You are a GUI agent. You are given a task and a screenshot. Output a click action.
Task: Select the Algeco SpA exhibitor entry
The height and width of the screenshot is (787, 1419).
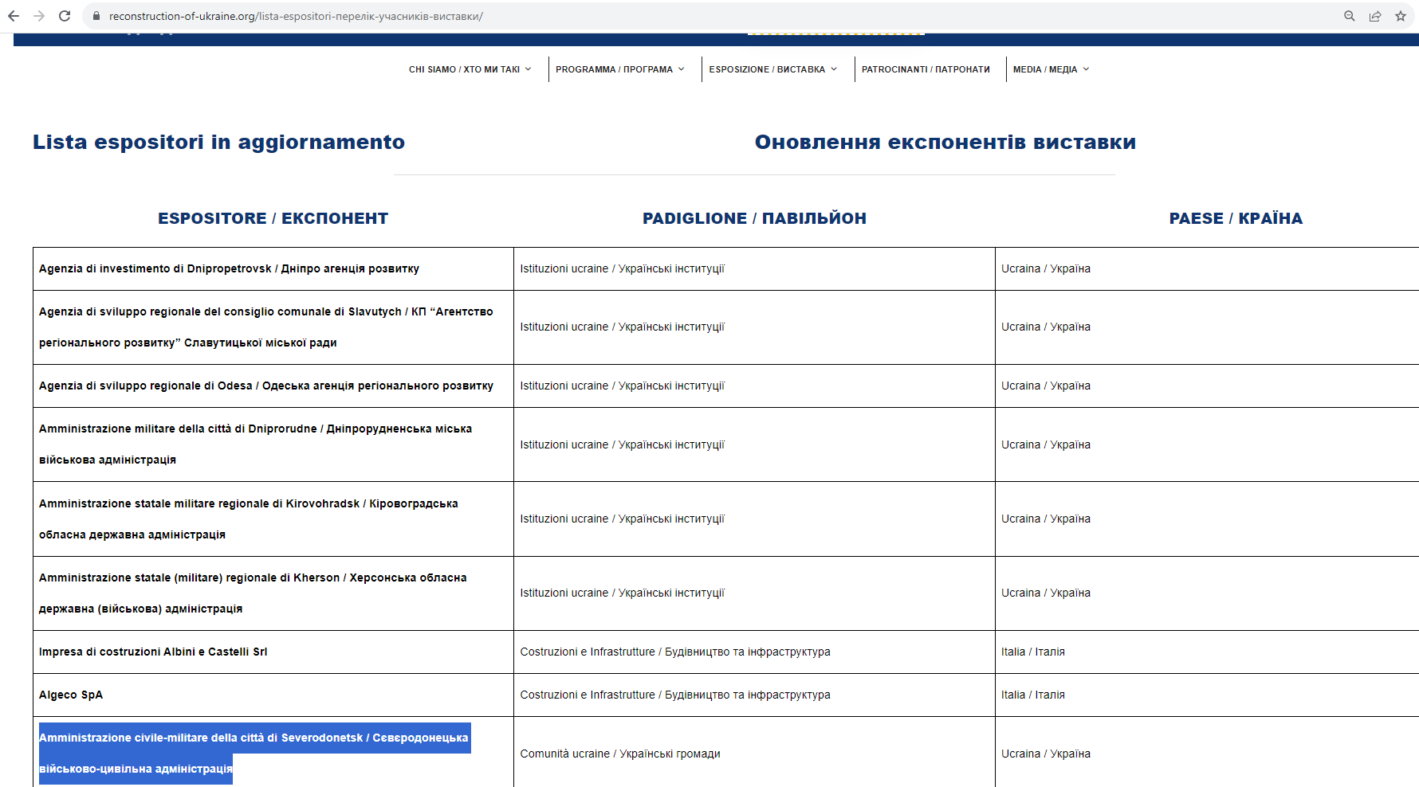pyautogui.click(x=71, y=695)
